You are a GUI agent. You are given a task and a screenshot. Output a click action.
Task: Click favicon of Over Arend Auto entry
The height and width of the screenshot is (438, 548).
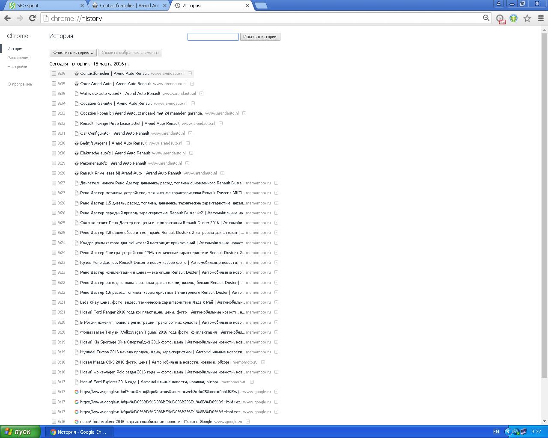pyautogui.click(x=77, y=84)
